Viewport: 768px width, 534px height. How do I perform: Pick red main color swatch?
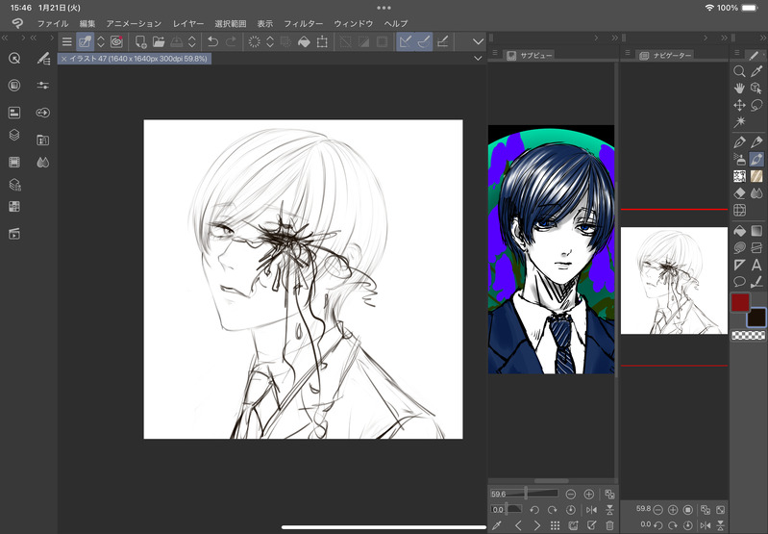click(740, 302)
